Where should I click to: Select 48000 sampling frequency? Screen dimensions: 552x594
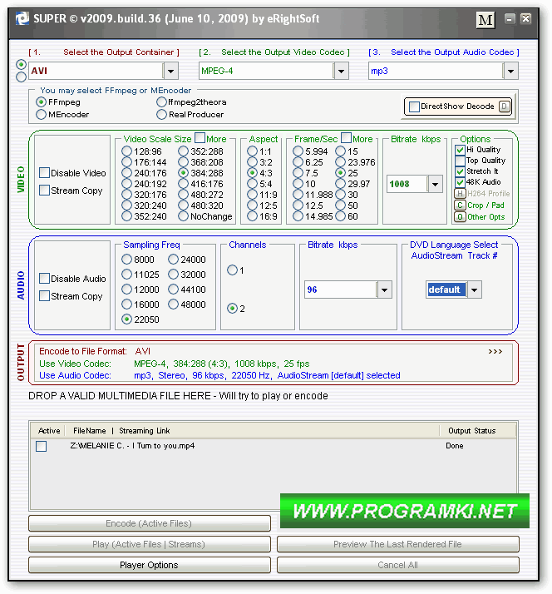click(174, 304)
